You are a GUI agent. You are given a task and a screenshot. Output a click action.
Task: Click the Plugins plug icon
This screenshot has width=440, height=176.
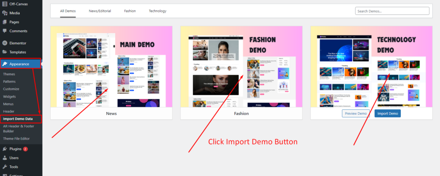point(4,149)
